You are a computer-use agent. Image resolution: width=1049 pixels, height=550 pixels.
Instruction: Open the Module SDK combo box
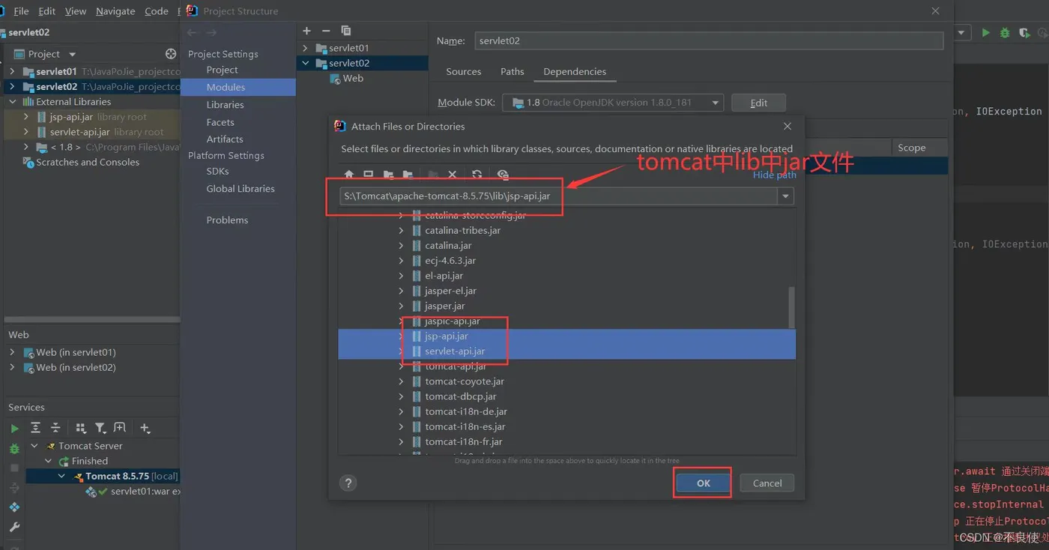pos(613,103)
